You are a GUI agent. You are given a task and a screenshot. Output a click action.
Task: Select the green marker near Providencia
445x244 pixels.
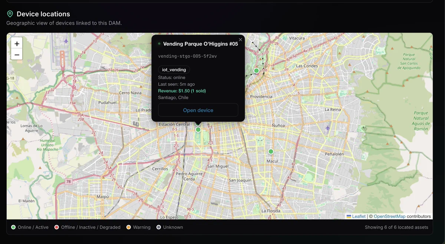[256, 70]
